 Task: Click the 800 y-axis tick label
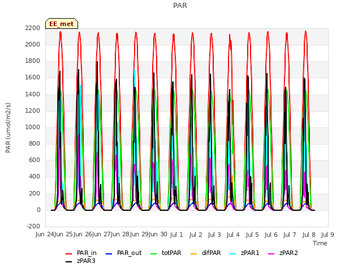[35, 143]
